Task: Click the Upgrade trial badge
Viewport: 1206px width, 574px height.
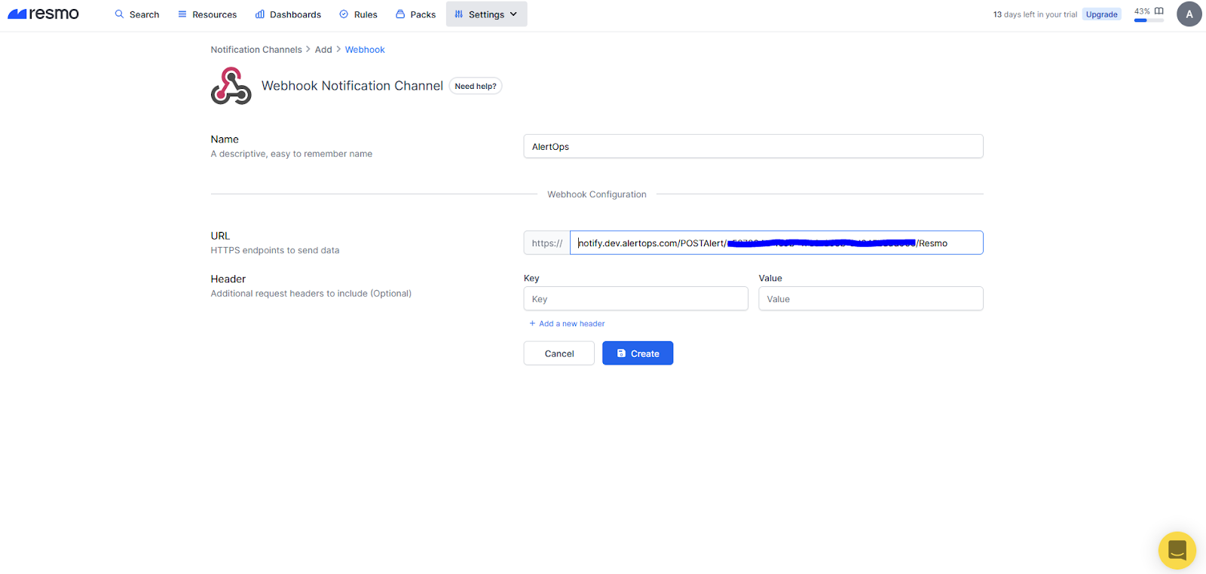Action: pyautogui.click(x=1101, y=14)
